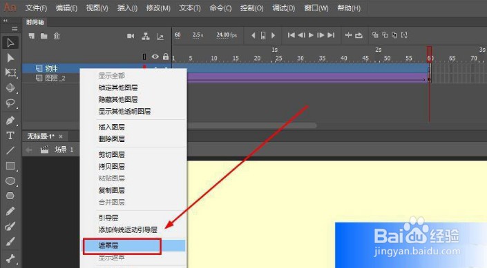Select the Oval tool
This screenshot has width=487, height=268.
point(10,181)
